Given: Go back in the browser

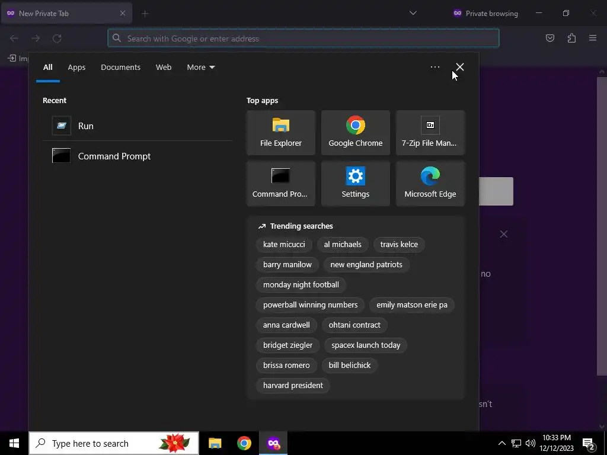Looking at the screenshot, I should (x=14, y=38).
